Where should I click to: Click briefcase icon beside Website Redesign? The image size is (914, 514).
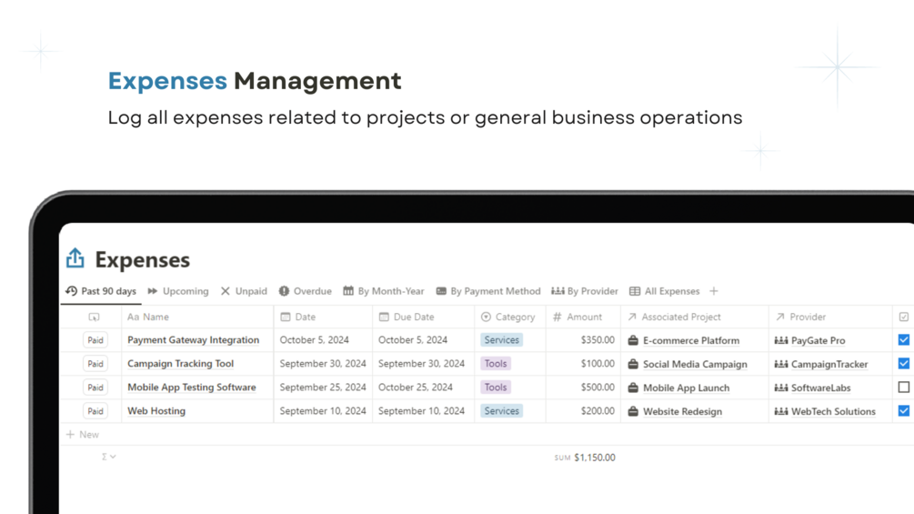(x=633, y=411)
